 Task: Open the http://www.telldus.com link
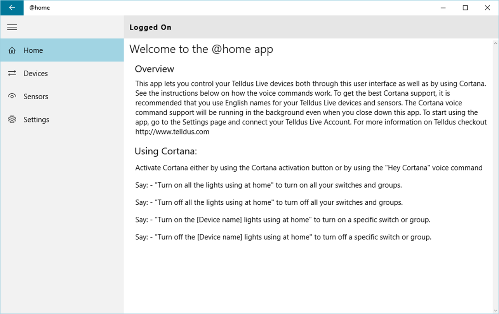point(172,132)
